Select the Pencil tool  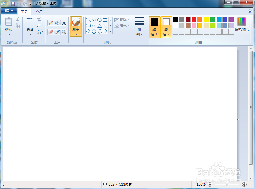pyautogui.click(x=51, y=23)
